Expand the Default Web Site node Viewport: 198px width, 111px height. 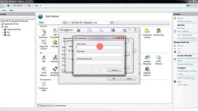(x=2, y=30)
